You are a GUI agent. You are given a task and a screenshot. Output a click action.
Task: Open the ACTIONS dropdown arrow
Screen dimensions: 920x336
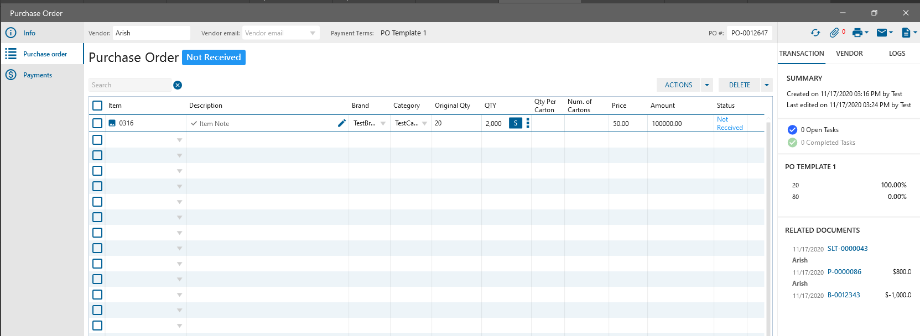tap(706, 85)
